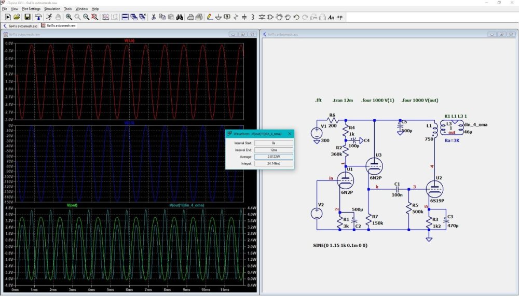Click the Average value field
The width and height of the screenshot is (519, 296).
point(273,157)
